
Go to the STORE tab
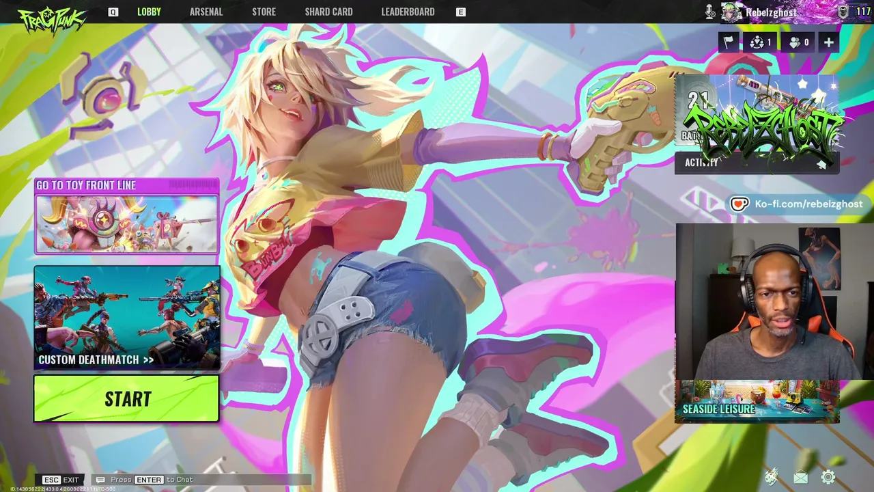coord(264,12)
